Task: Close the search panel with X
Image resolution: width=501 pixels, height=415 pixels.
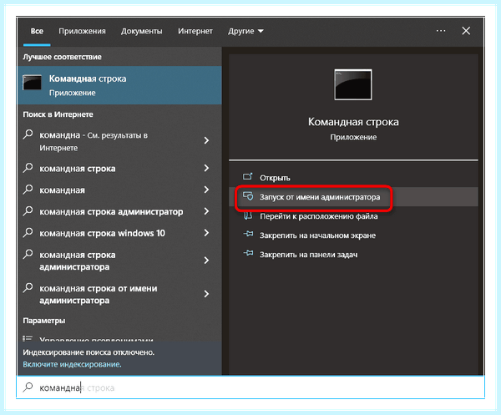Action: [466, 31]
